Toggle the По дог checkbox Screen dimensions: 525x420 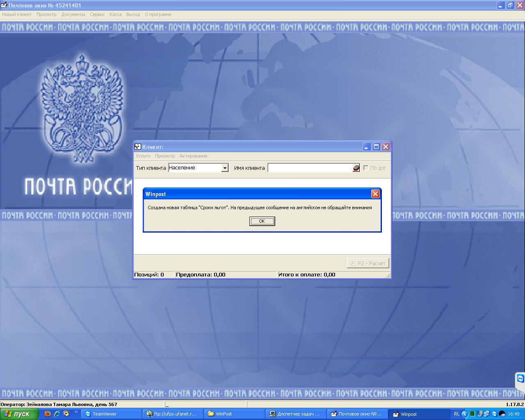366,168
